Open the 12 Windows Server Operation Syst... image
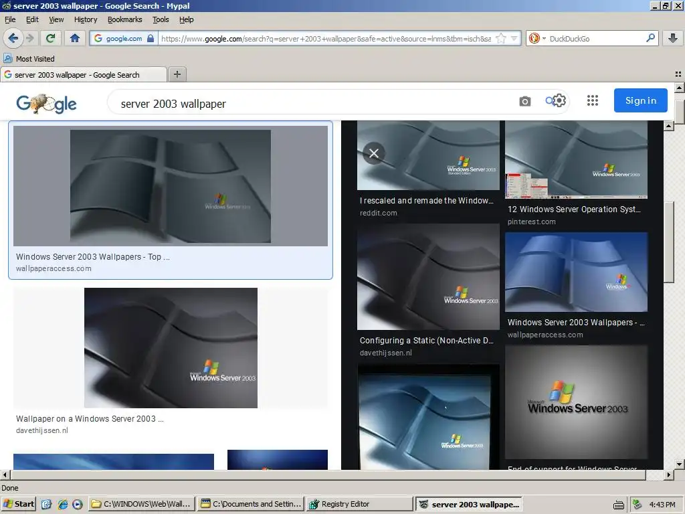 576,160
